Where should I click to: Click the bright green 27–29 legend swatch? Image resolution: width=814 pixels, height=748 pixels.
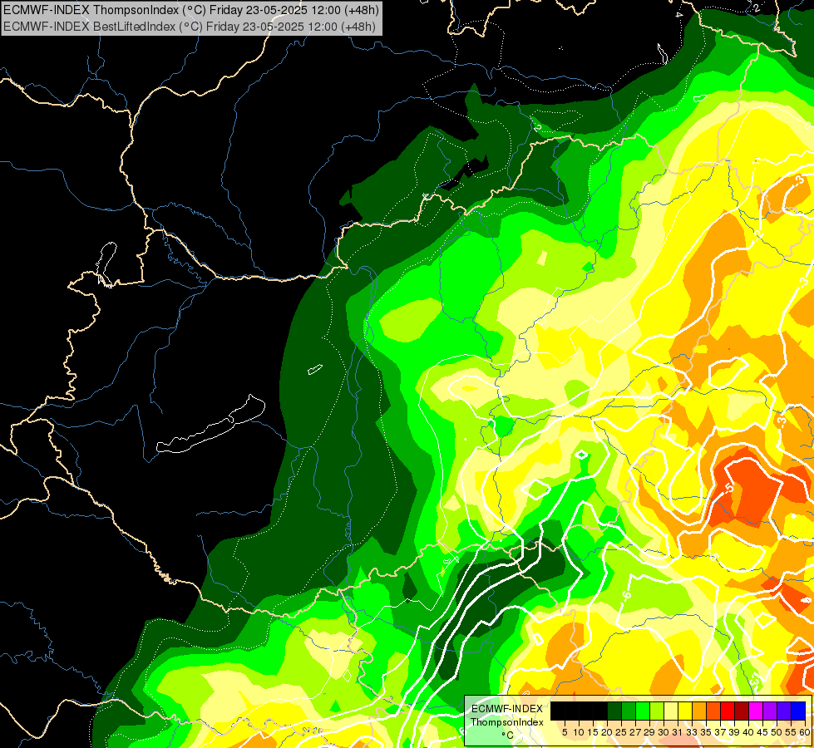click(643, 711)
